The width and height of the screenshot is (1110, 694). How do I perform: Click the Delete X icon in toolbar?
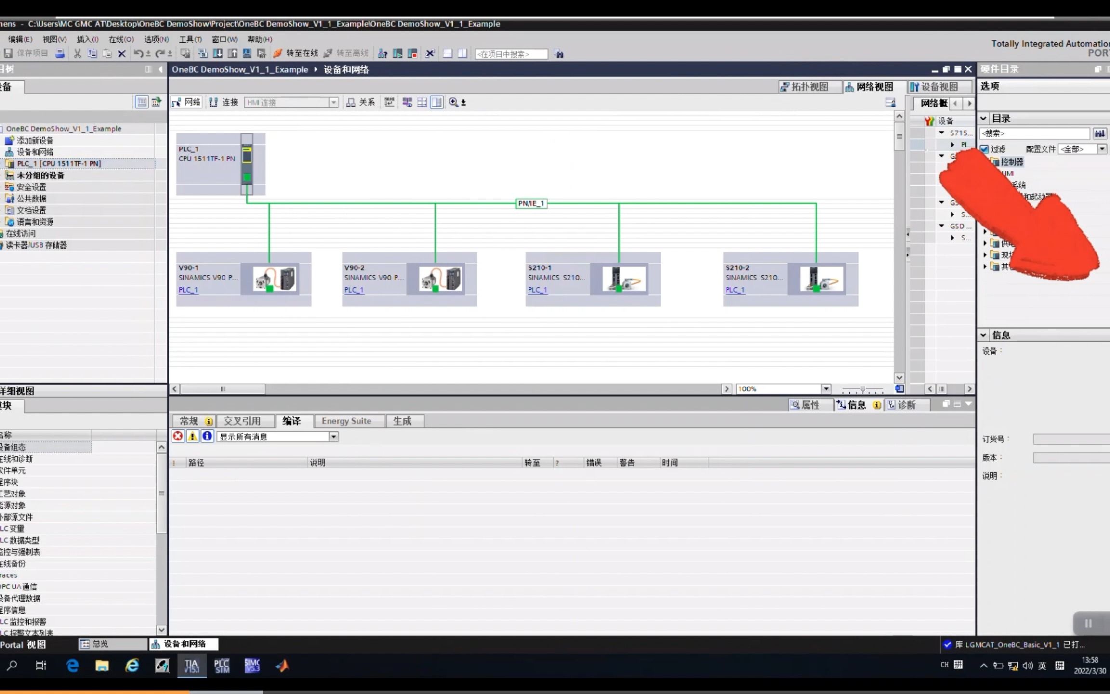click(x=122, y=53)
